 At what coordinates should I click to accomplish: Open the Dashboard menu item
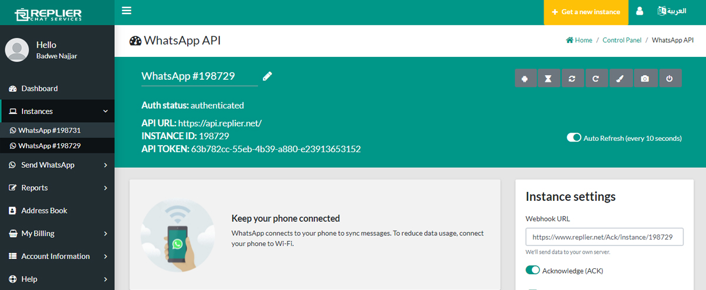[x=39, y=89]
